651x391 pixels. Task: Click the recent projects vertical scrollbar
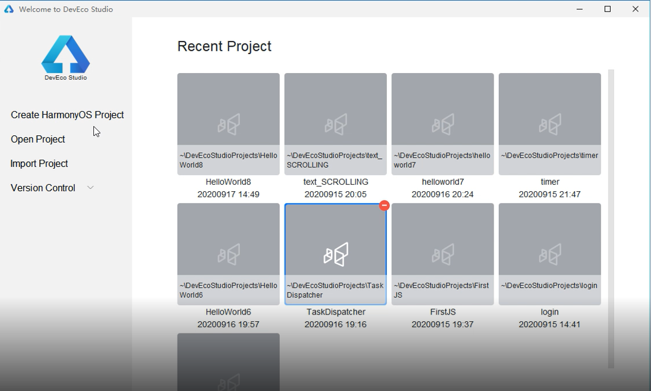pyautogui.click(x=611, y=218)
